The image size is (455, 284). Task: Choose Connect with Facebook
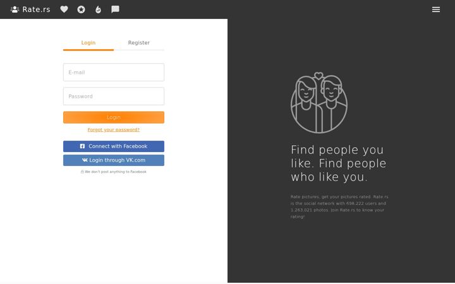tap(114, 146)
